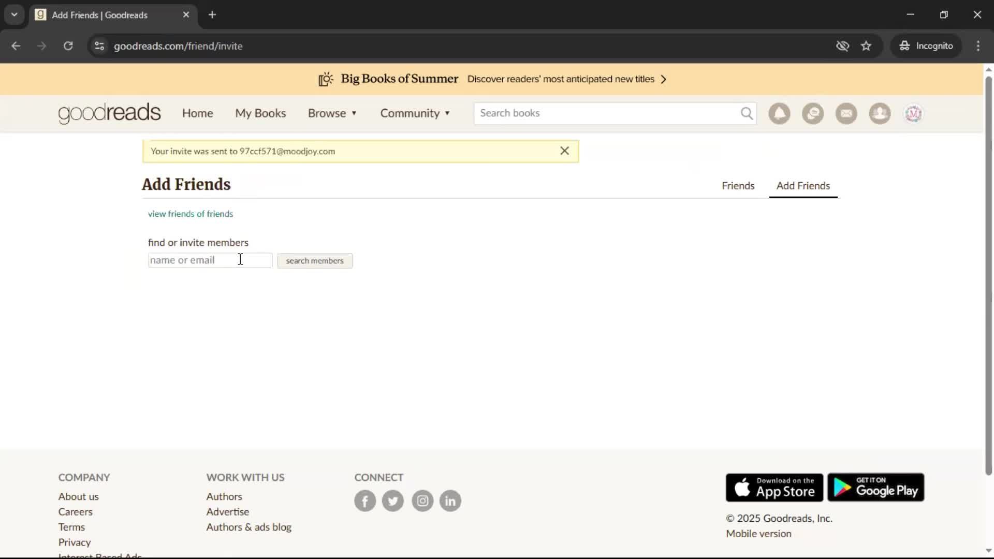
Task: Open site information icon in address bar
Action: click(99, 46)
